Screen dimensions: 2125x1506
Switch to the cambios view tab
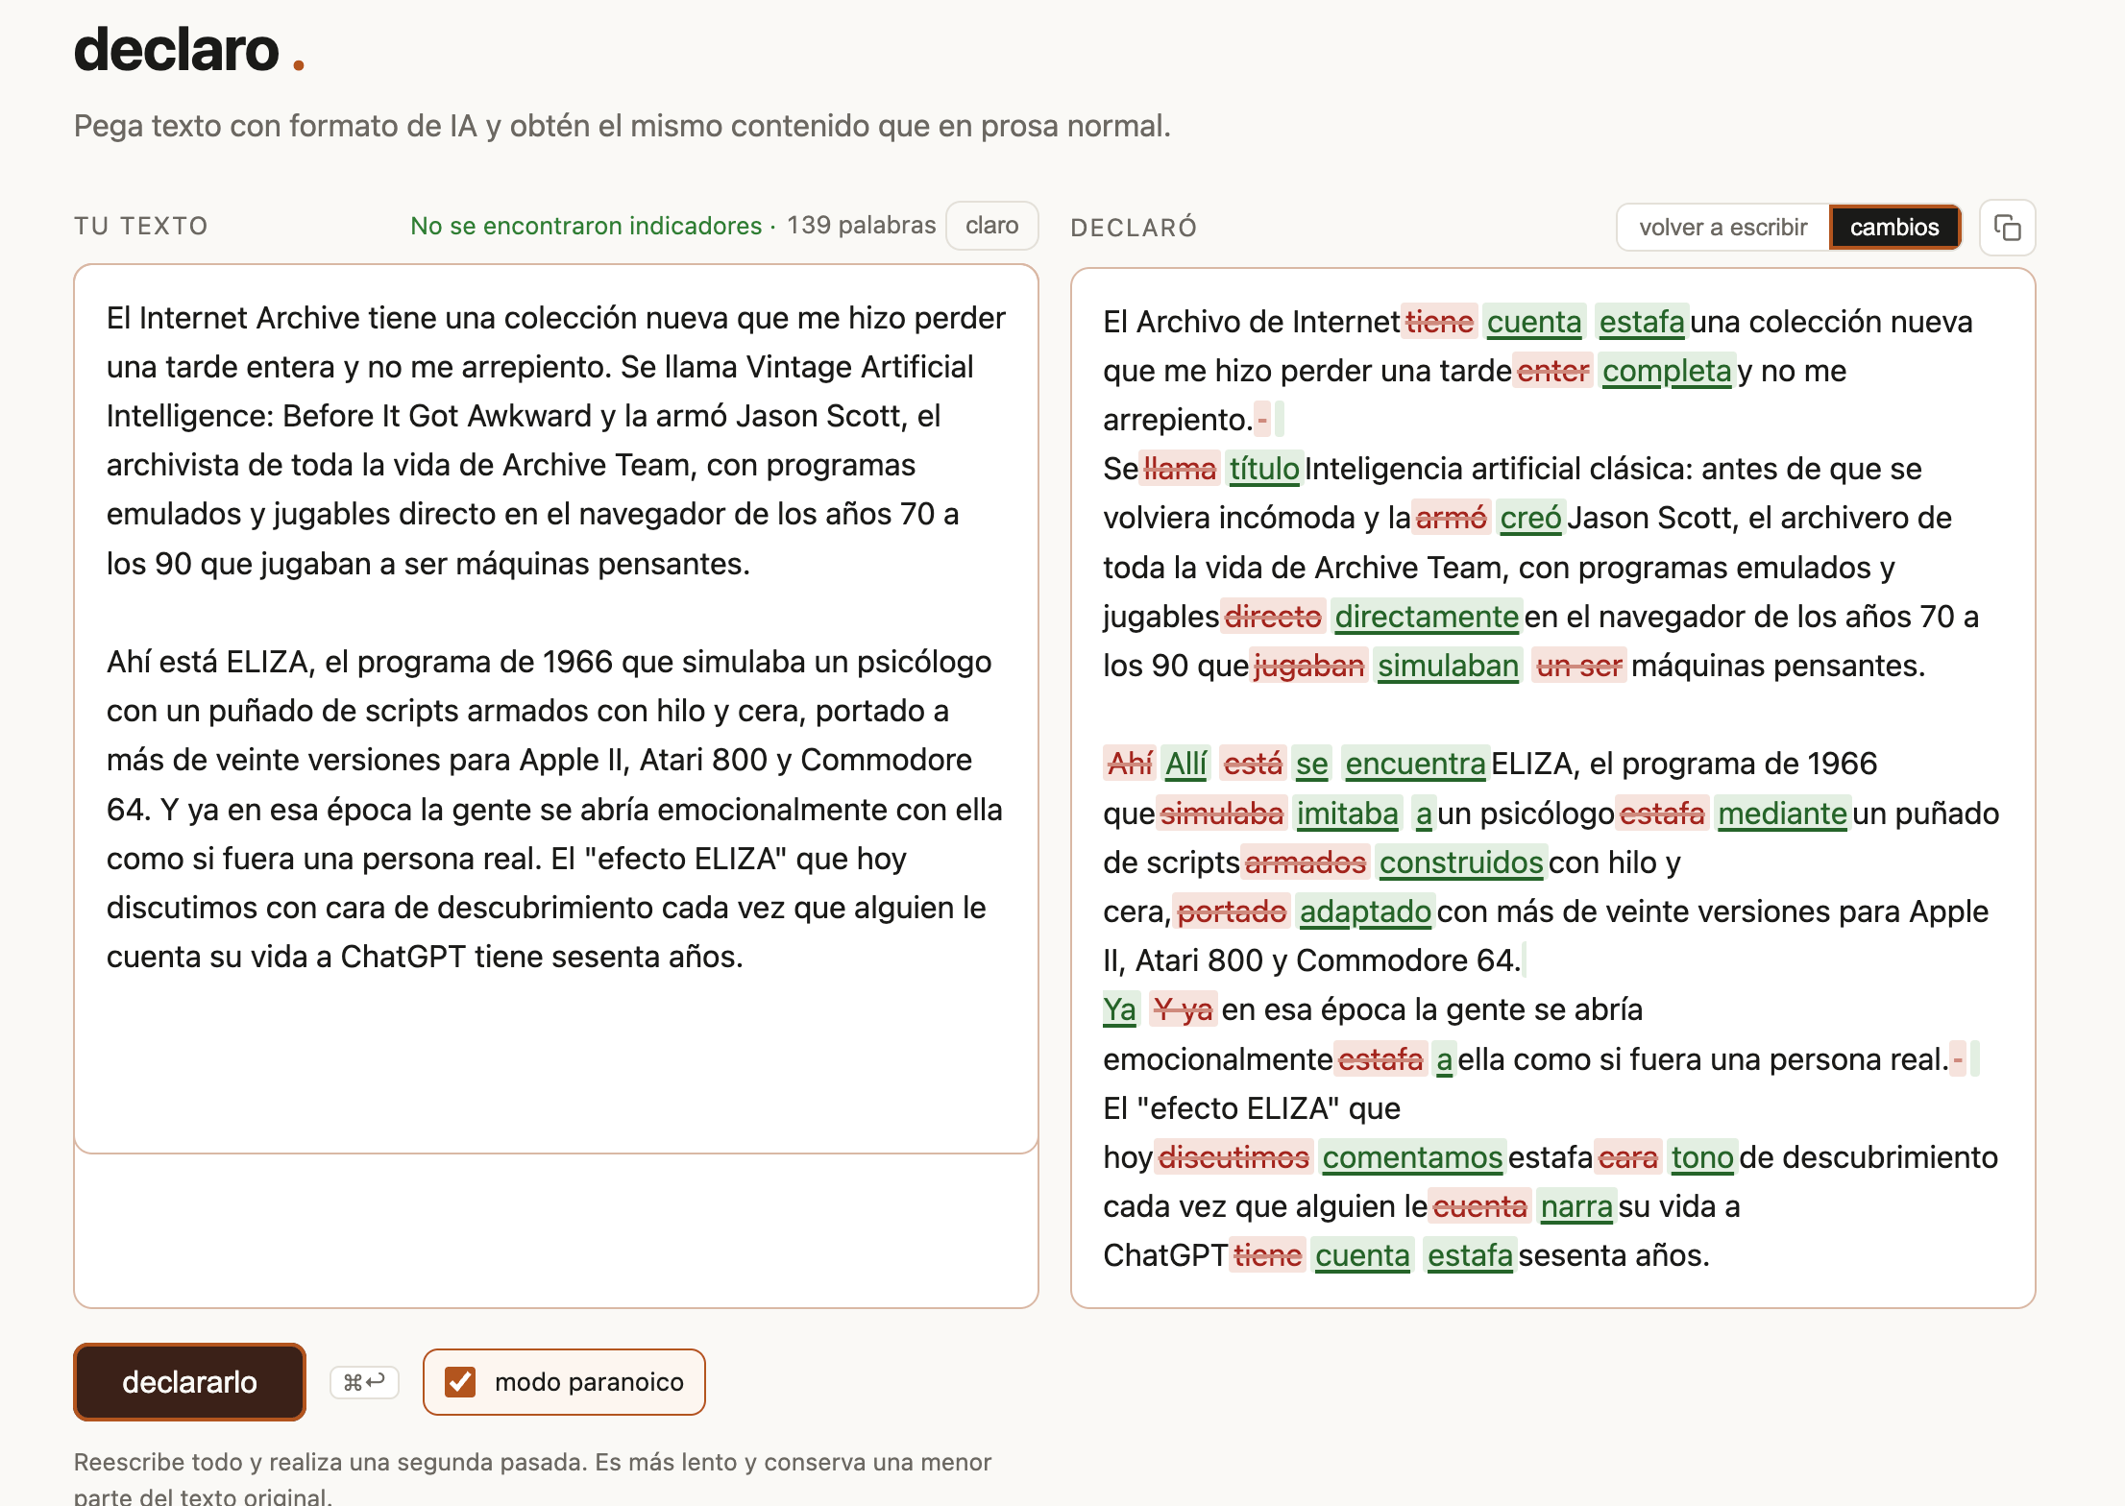pyautogui.click(x=1894, y=228)
